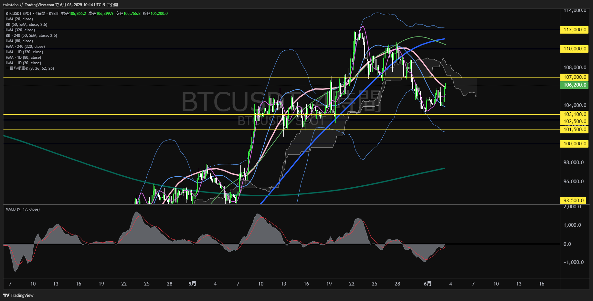
Task: Click the HMA (80, close) indicator legend
Action: click(19, 41)
